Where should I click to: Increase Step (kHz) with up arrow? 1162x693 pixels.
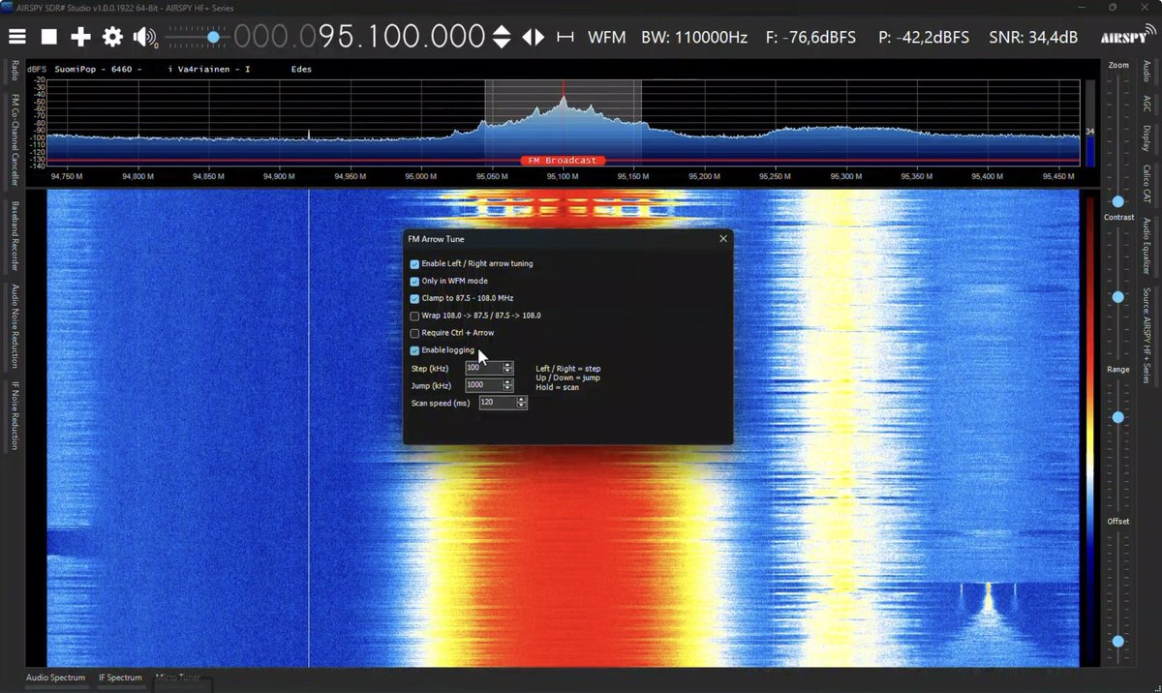508,365
